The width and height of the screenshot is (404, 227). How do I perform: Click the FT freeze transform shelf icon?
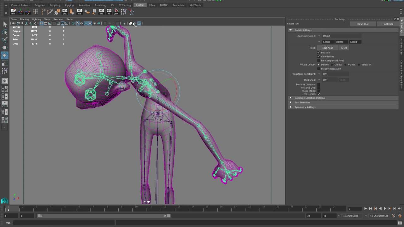pyautogui.click(x=21, y=12)
